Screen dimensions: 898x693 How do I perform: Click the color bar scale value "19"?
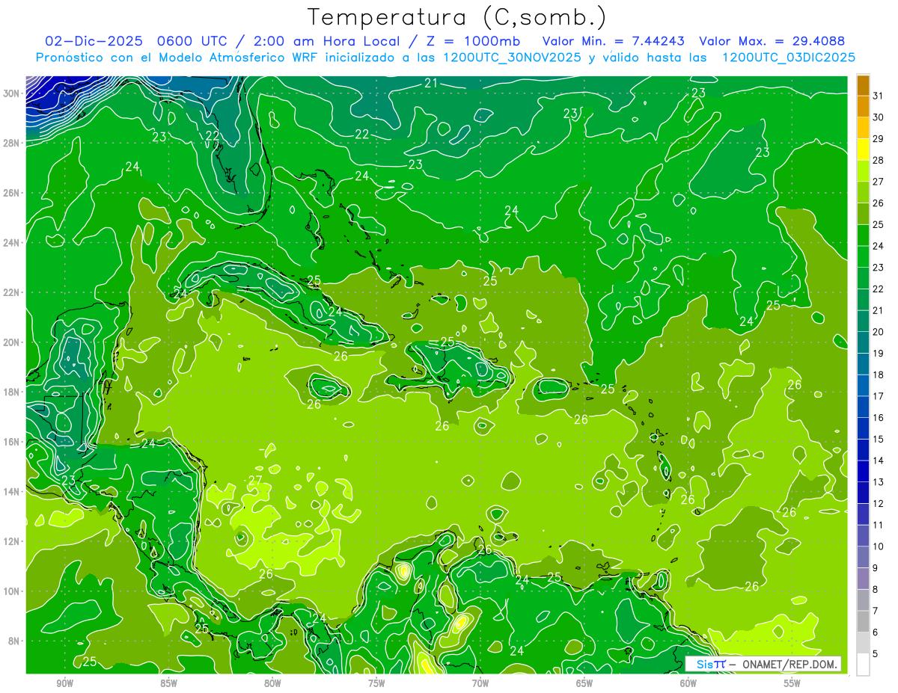(x=878, y=353)
